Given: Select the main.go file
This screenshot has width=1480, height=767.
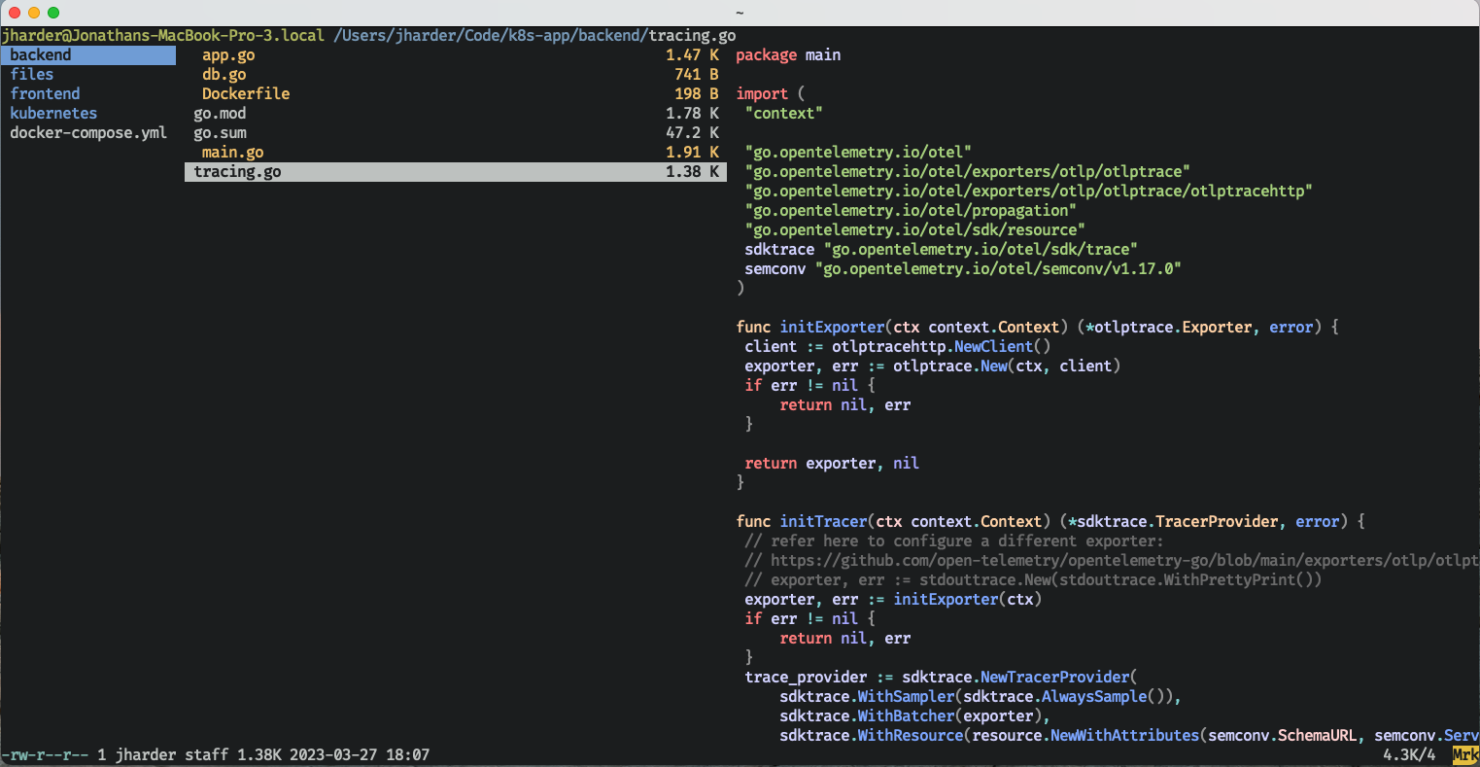Looking at the screenshot, I should click(x=233, y=153).
